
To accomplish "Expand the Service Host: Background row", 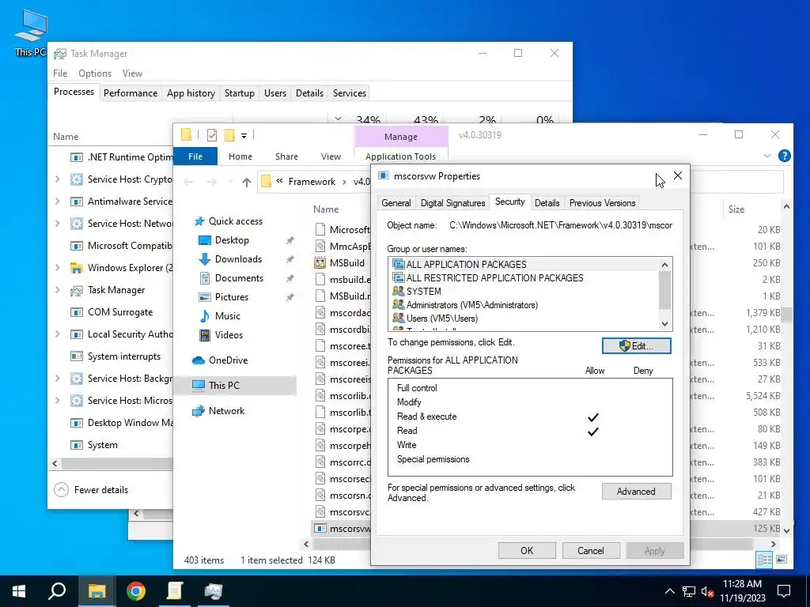I will (x=57, y=379).
